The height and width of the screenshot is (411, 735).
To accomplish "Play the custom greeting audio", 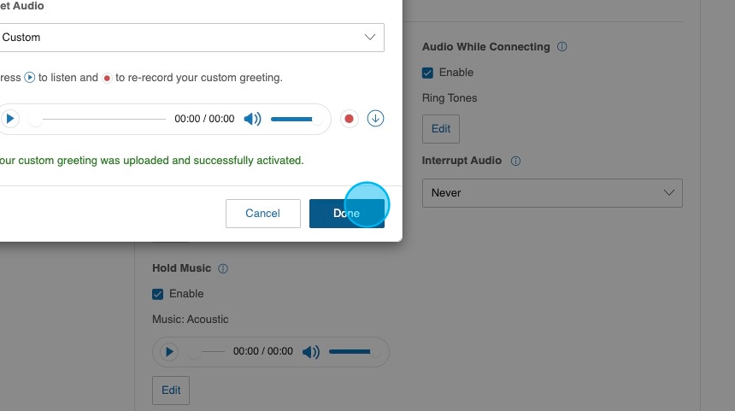I will tap(9, 119).
